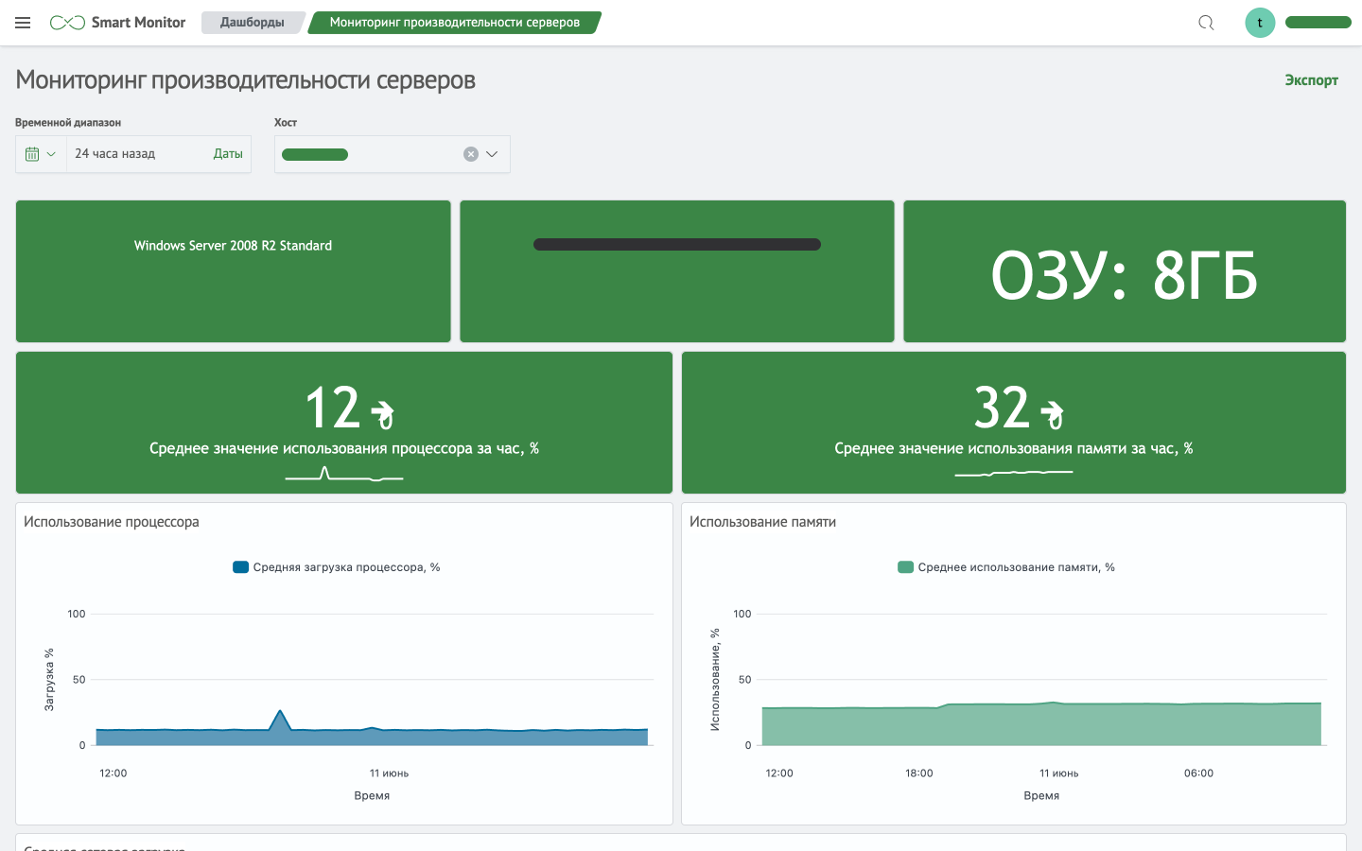Open the search magnifier icon
The height and width of the screenshot is (851, 1362).
click(1206, 23)
